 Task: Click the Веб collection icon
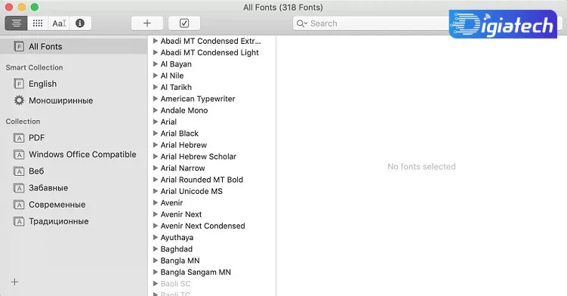tap(19, 171)
